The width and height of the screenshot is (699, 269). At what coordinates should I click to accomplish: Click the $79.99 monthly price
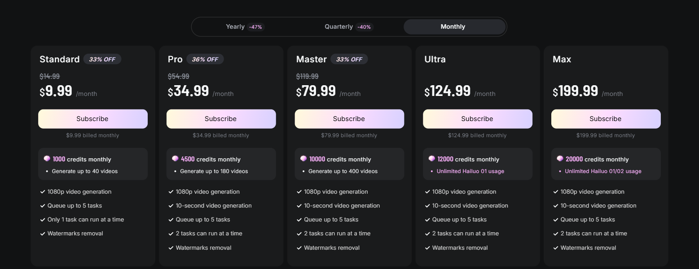(x=316, y=91)
